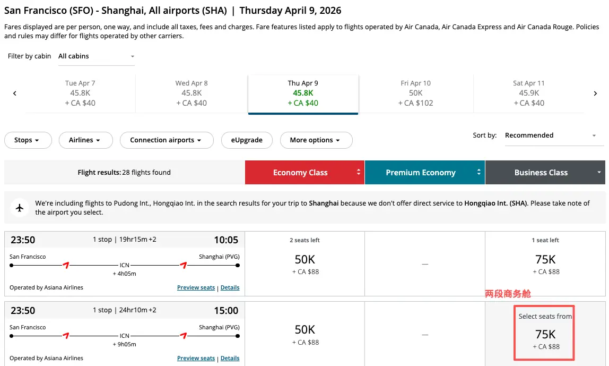The image size is (609, 366).
Task: Click the airplane icon in notice banner
Action: pyautogui.click(x=20, y=207)
